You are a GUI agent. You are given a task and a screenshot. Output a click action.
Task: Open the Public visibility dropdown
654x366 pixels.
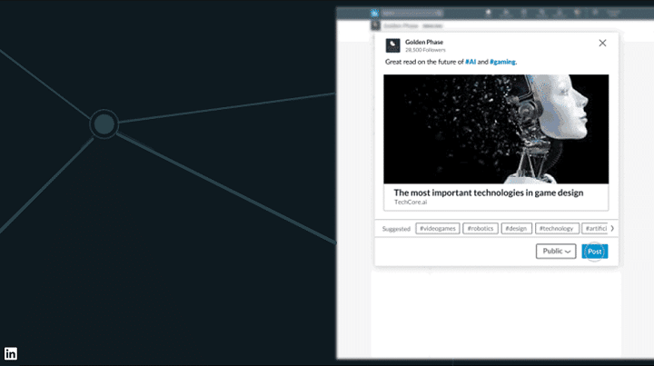pos(555,252)
